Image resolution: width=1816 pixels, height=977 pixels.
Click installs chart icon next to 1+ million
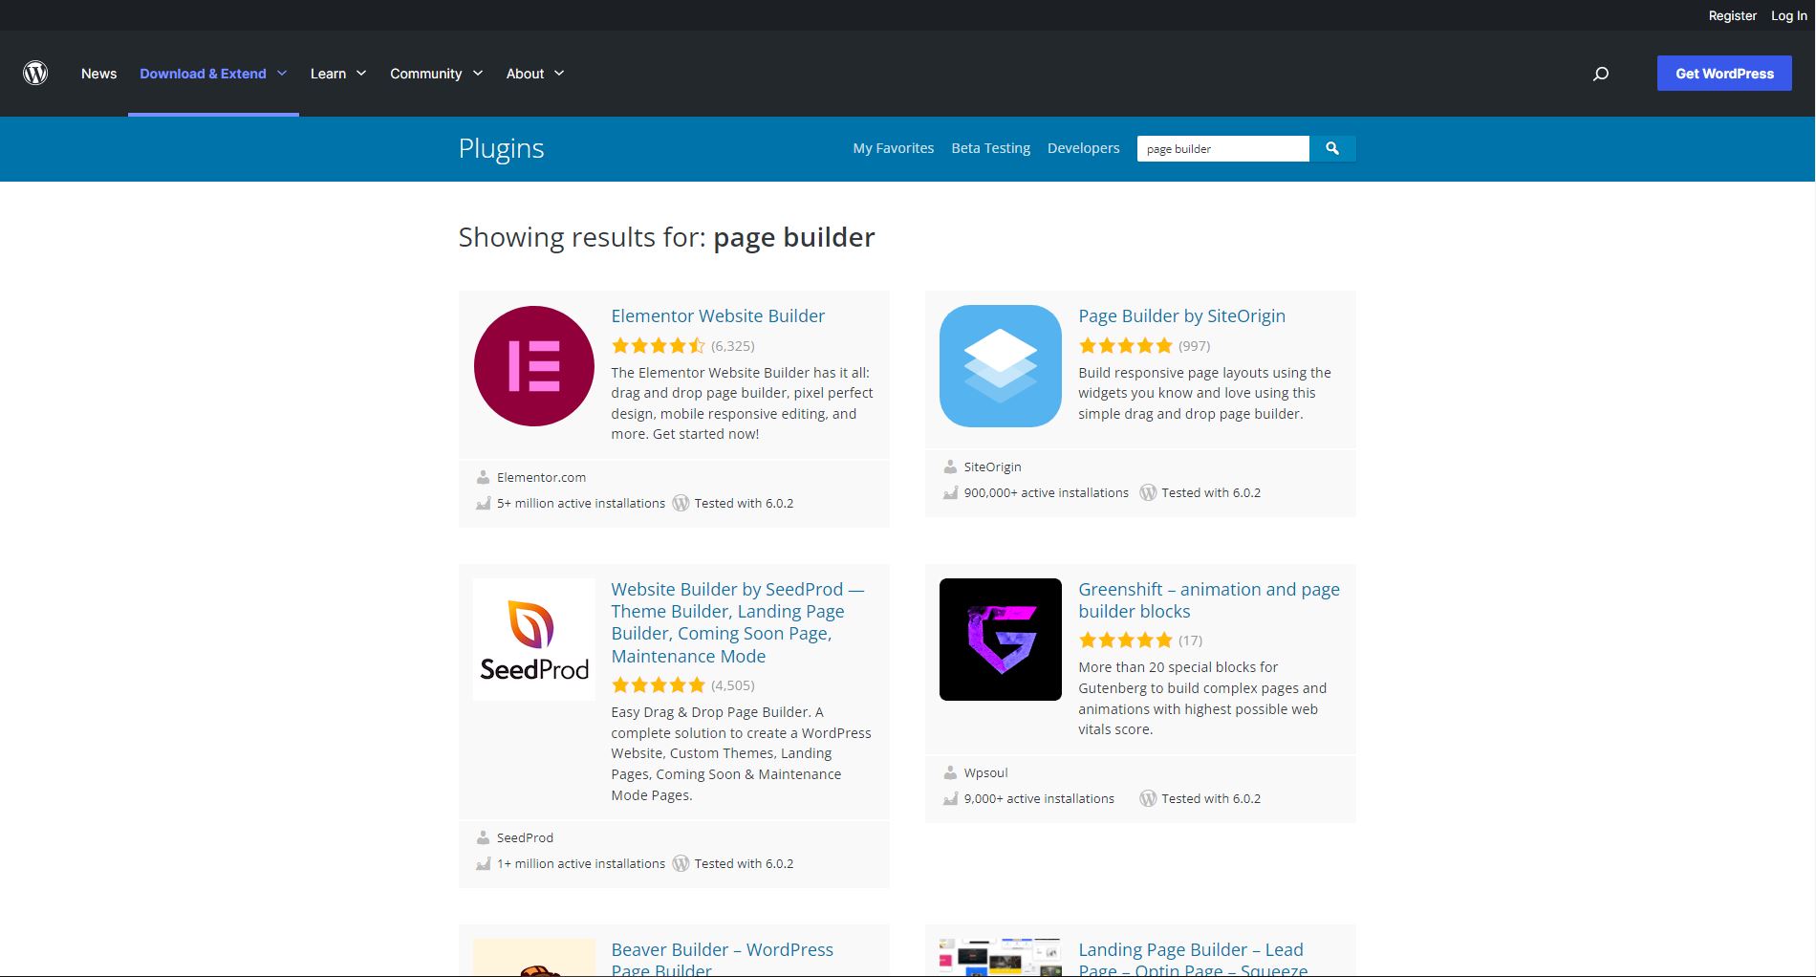[484, 863]
